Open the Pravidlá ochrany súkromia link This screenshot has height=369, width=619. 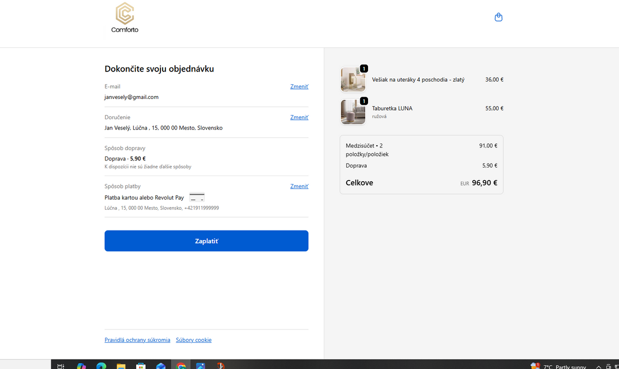pyautogui.click(x=137, y=340)
